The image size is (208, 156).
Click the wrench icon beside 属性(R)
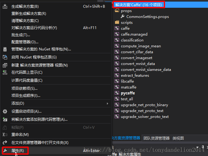pyautogui.click(x=5, y=150)
